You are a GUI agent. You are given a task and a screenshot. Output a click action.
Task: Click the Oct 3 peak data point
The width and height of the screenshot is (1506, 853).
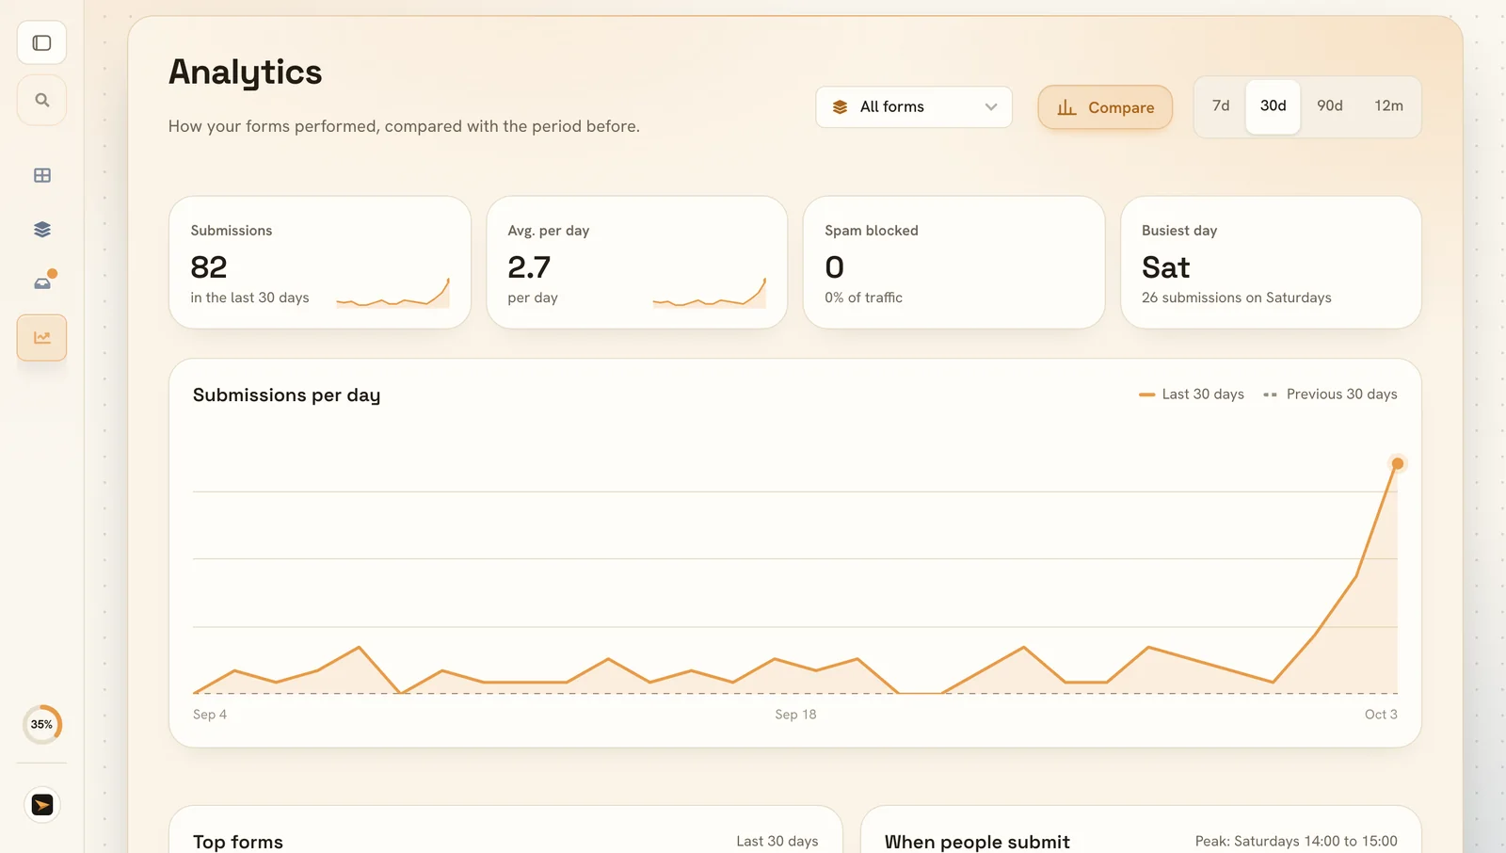click(x=1397, y=463)
